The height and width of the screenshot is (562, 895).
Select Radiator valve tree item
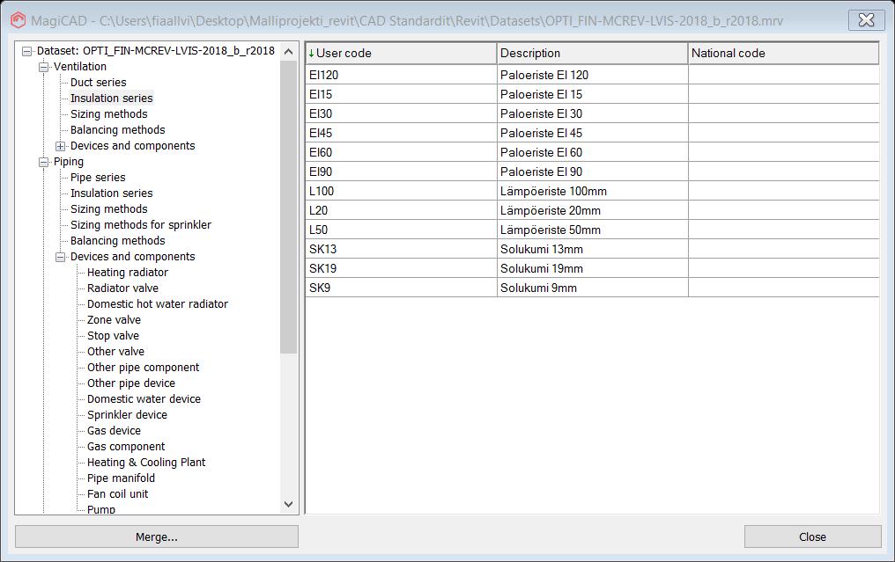click(122, 288)
